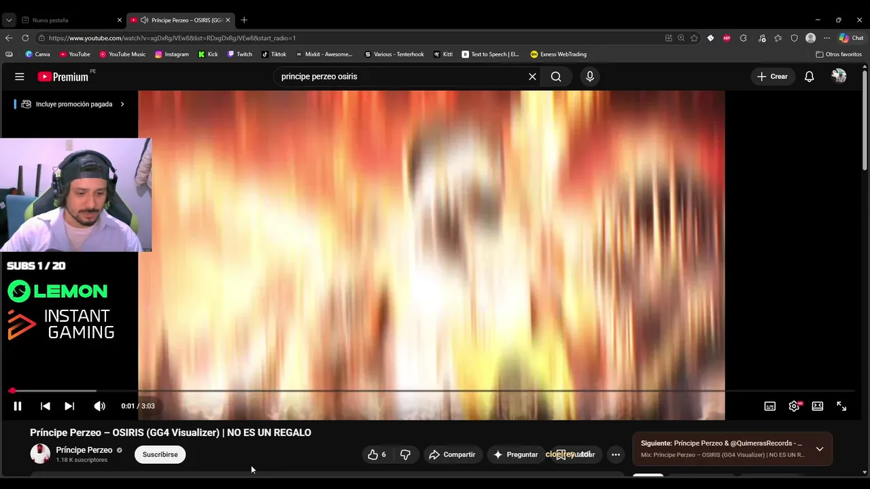Mute the video volume
Image resolution: width=870 pixels, height=489 pixels.
coord(100,406)
